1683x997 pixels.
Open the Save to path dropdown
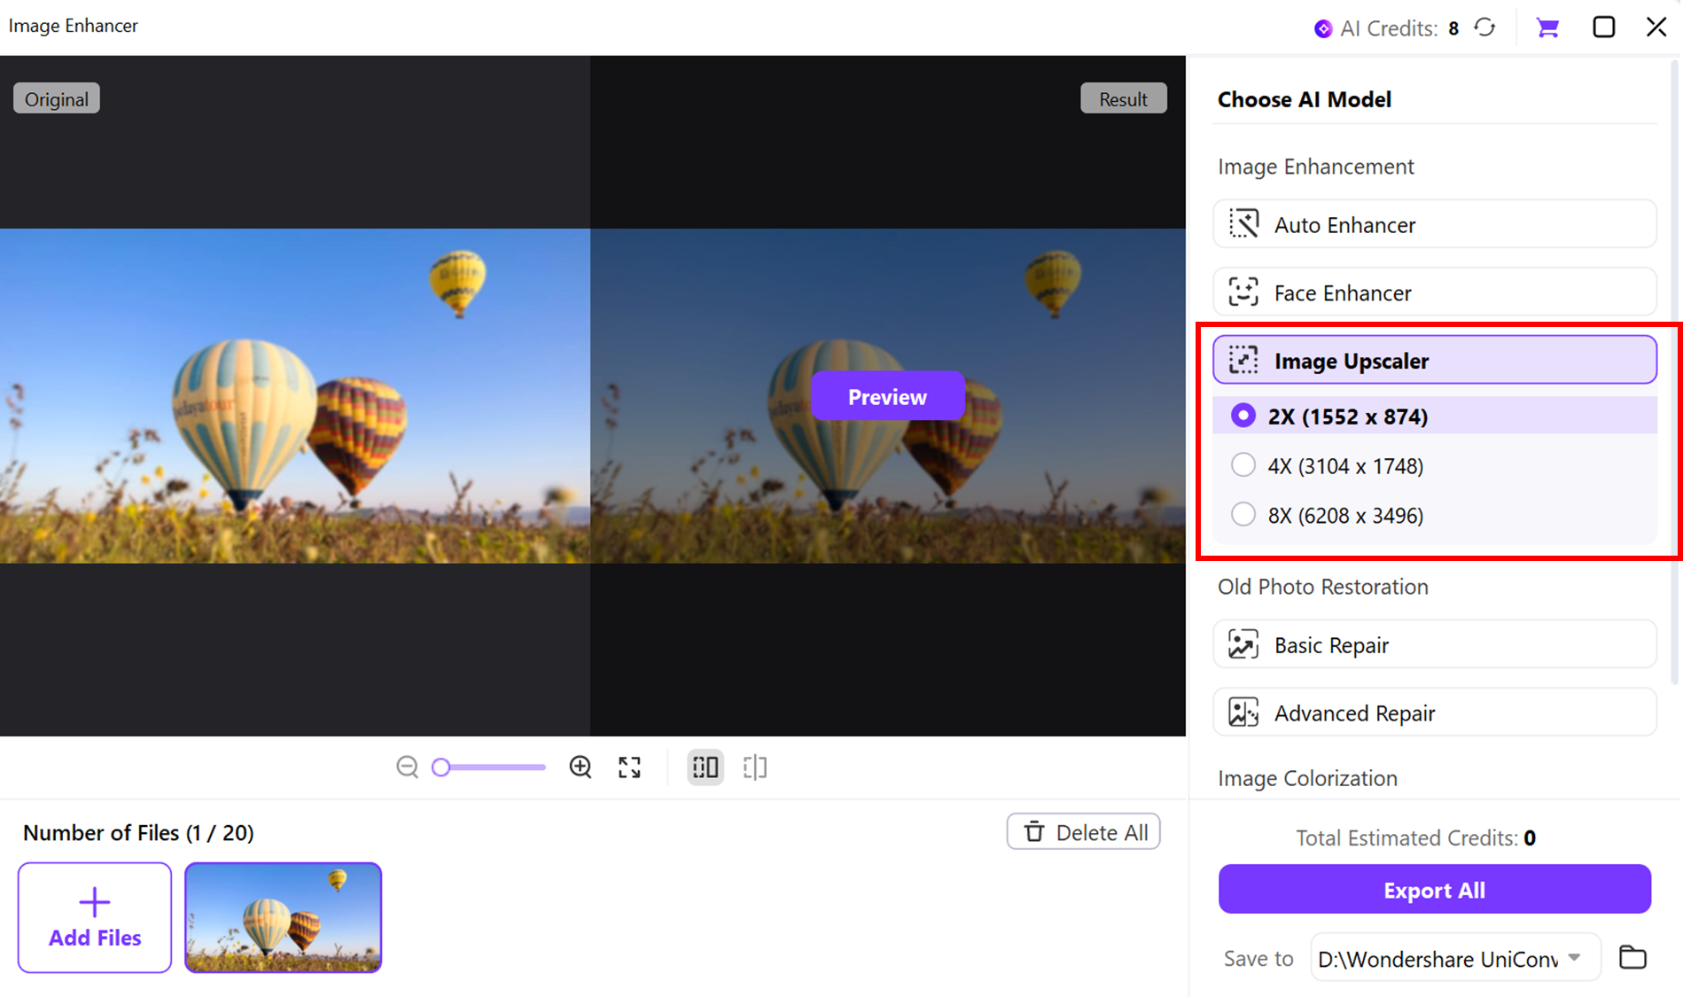tap(1574, 958)
